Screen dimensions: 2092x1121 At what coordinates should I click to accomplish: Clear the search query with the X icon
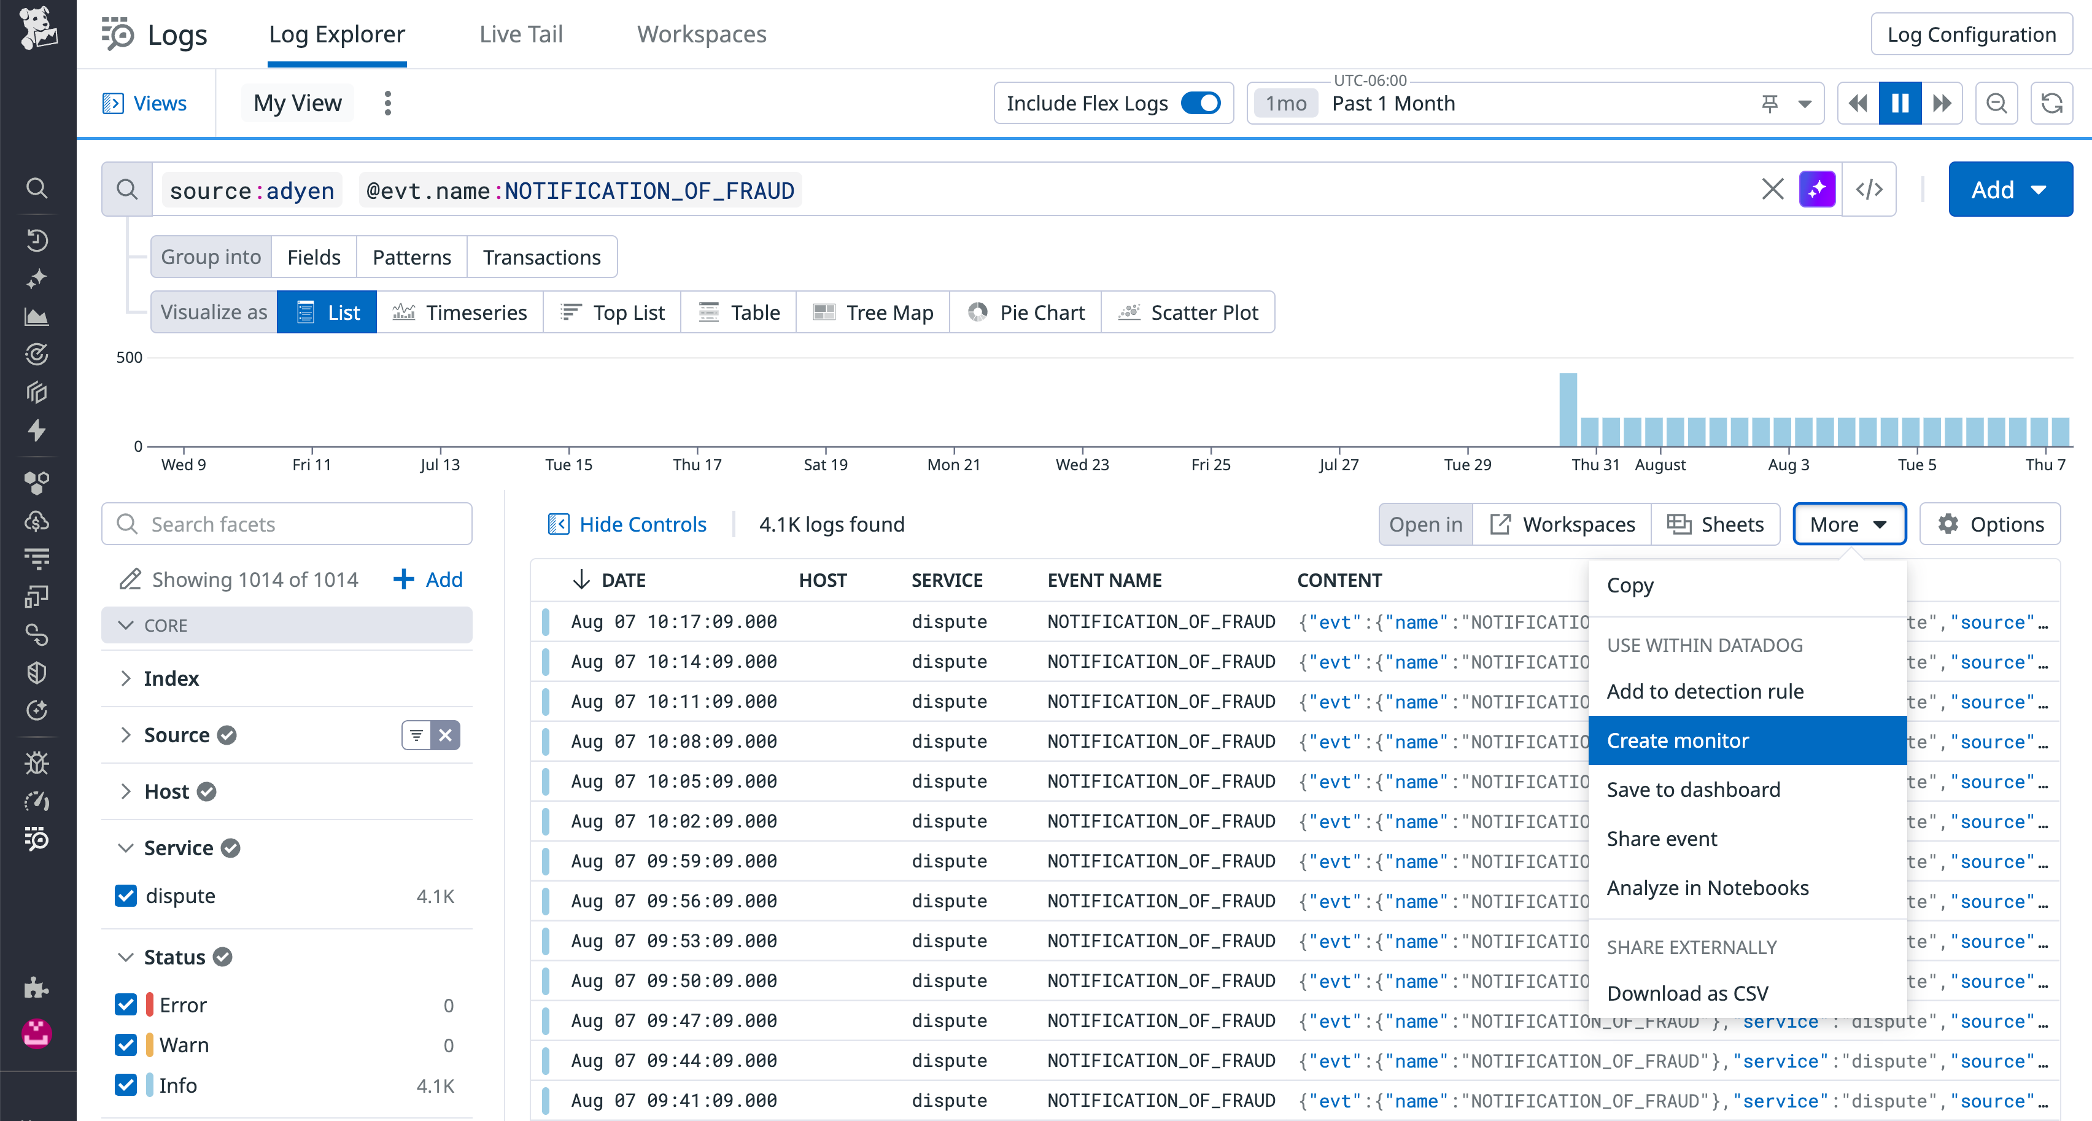coord(1773,189)
